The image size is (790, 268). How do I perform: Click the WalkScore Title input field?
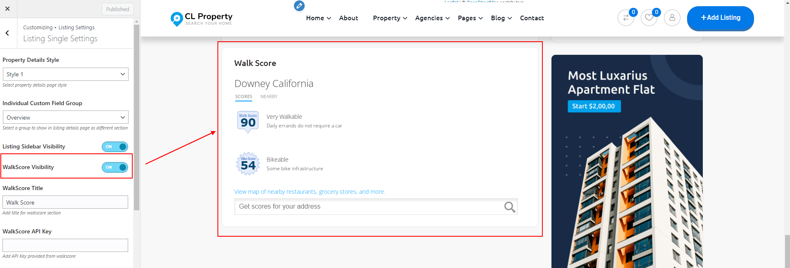(x=65, y=202)
